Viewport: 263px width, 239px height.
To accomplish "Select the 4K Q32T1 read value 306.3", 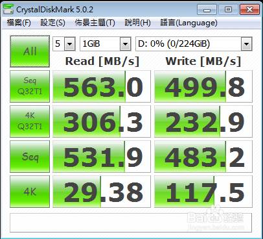I will pyautogui.click(x=102, y=121).
